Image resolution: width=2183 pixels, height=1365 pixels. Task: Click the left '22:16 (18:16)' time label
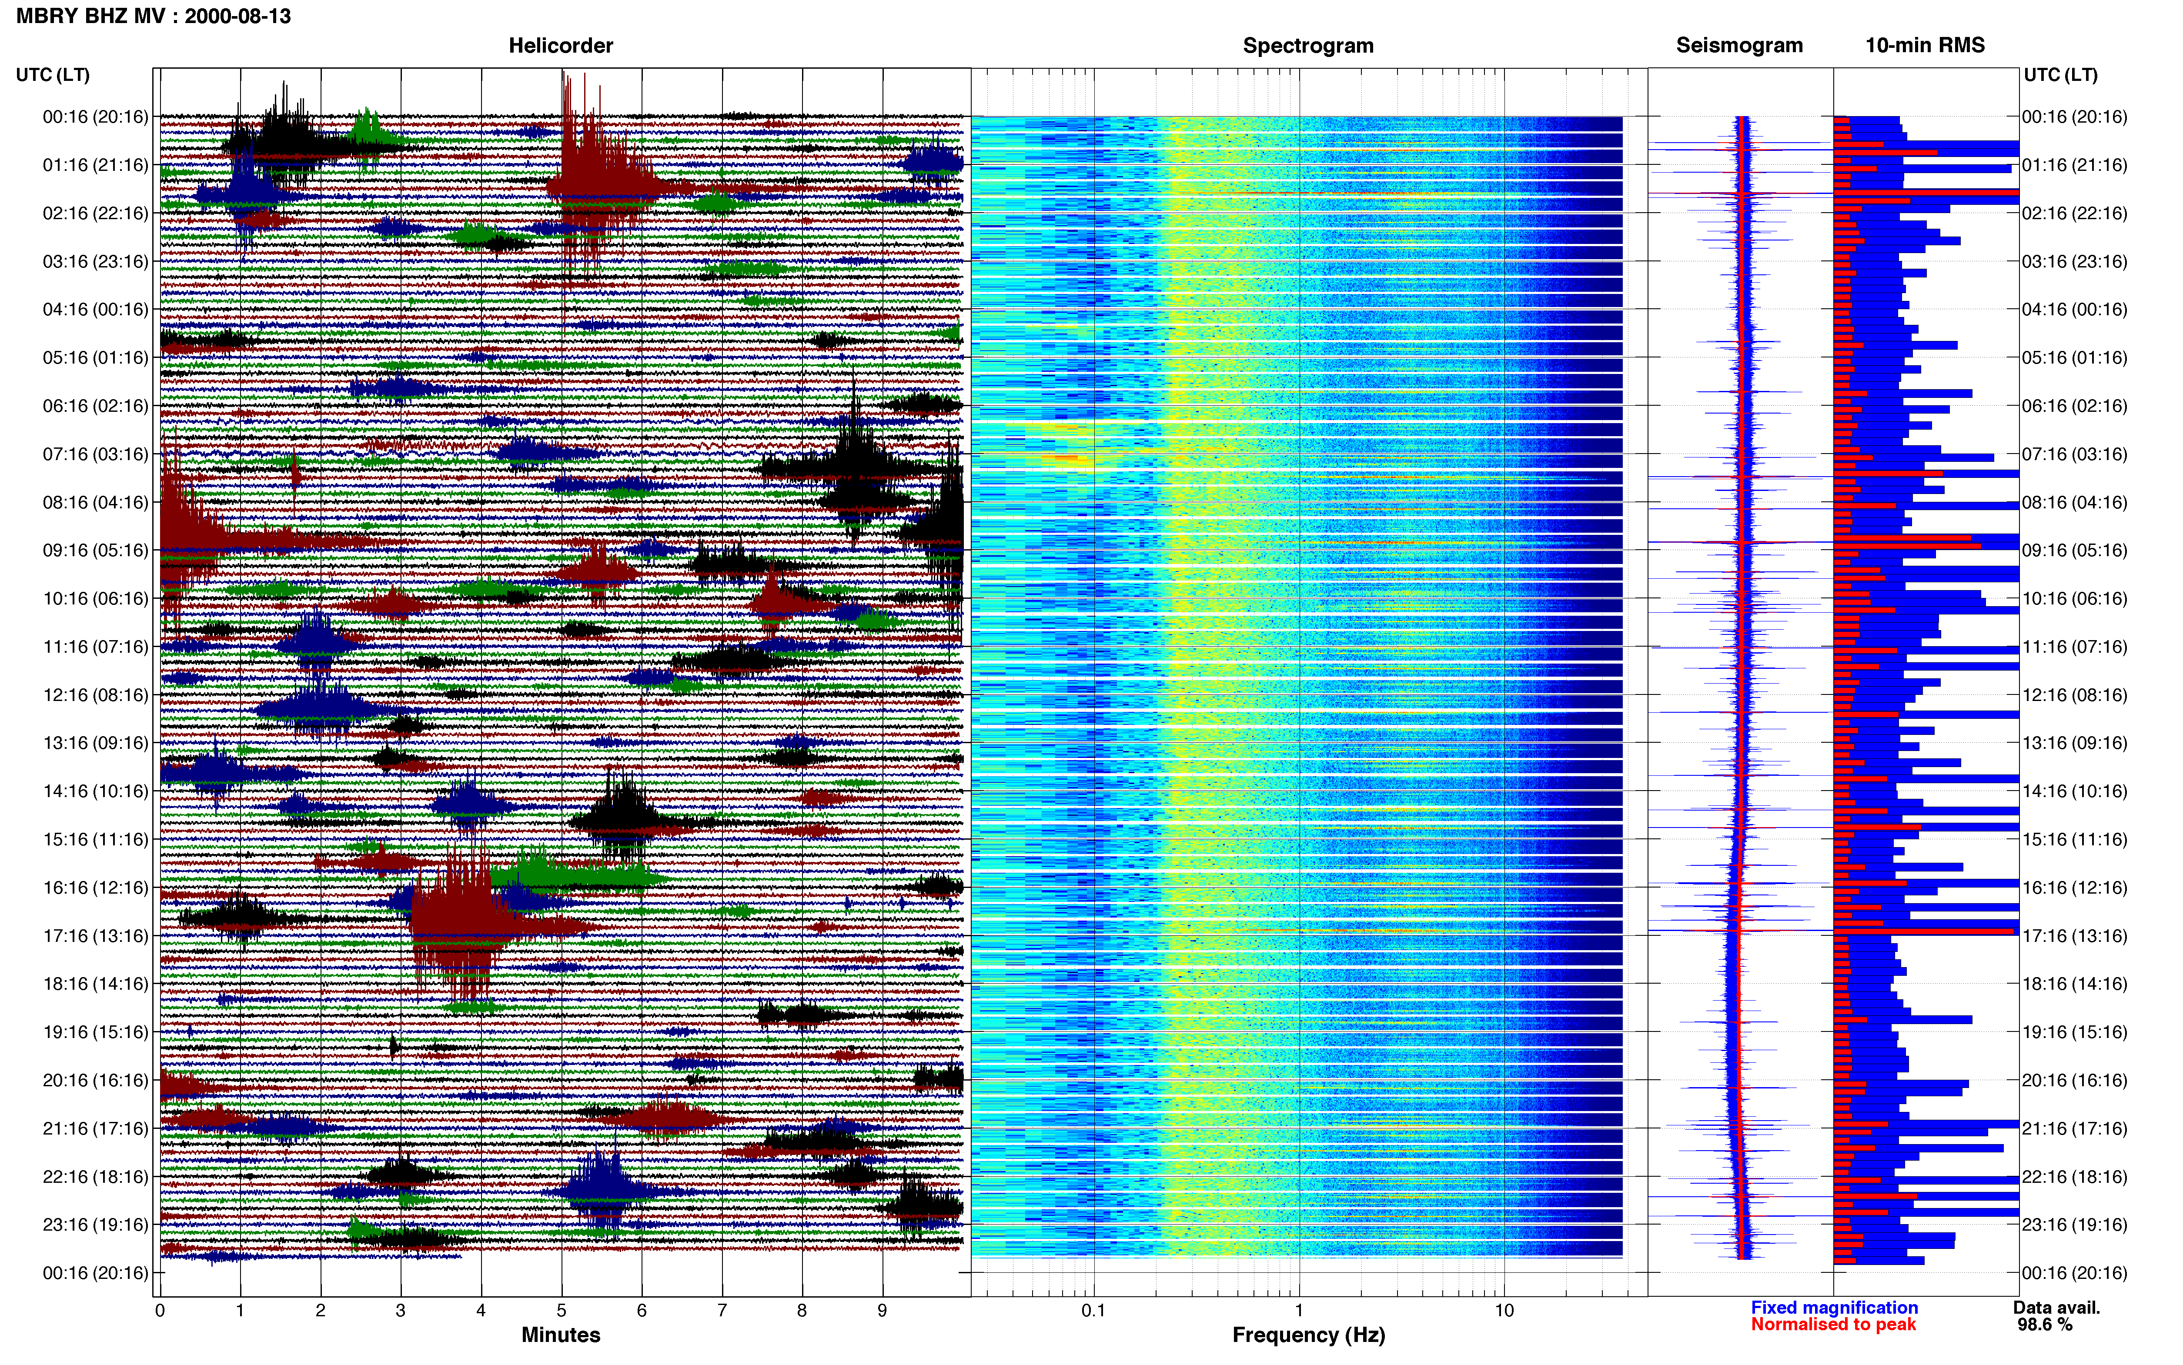click(96, 1177)
